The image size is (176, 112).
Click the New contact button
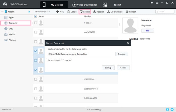(x=60, y=12)
